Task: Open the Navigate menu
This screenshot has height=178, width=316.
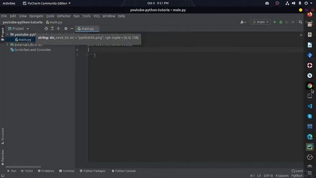Action: pyautogui.click(x=36, y=16)
